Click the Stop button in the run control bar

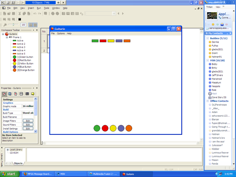click(8, 2)
